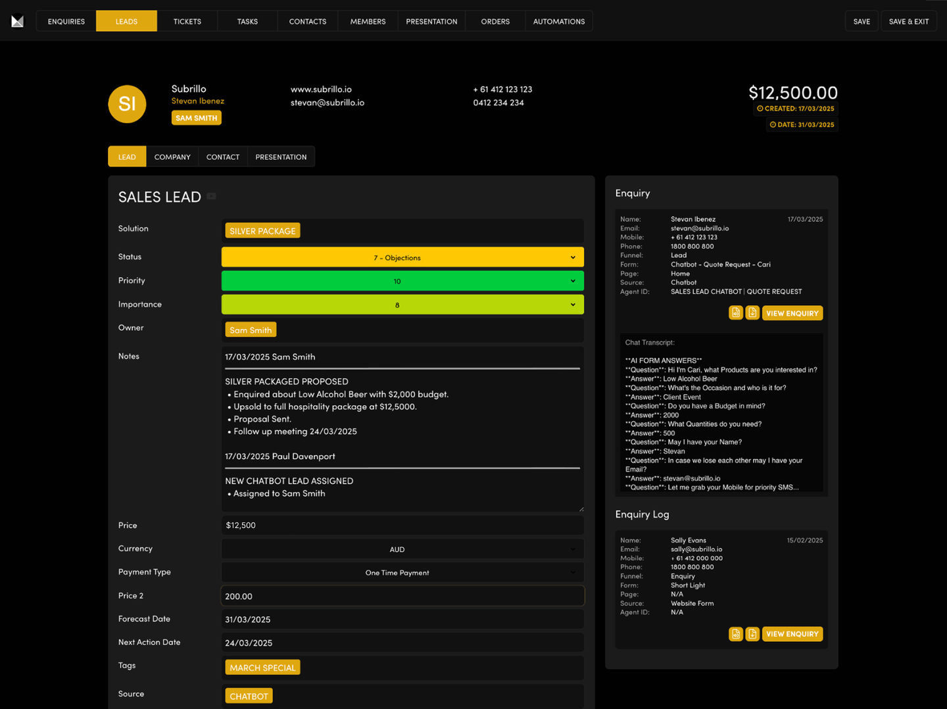The width and height of the screenshot is (947, 709).
Task: Click View Enquiry for Stevan Ibenez
Action: click(x=792, y=313)
